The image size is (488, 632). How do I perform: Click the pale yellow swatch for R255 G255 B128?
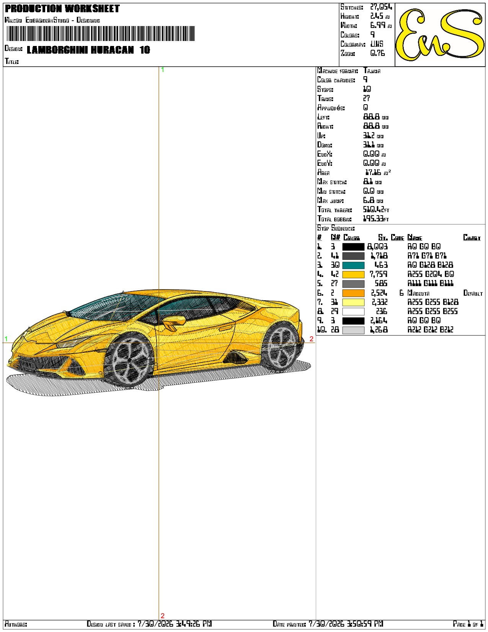(353, 302)
